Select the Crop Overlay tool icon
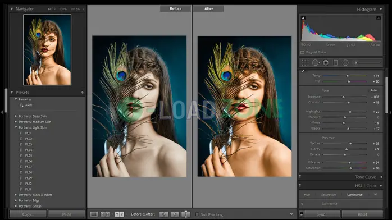Screen dimensions: 392x220 (x=305, y=63)
